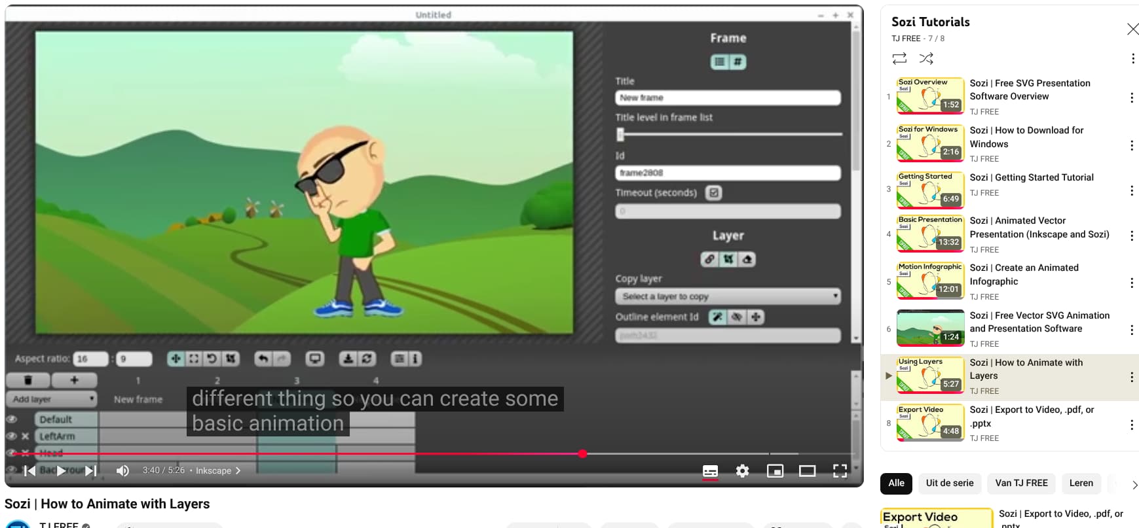Click the Sozi zoom-to-fit tool icon
This screenshot has height=528, width=1139.
pyautogui.click(x=194, y=359)
